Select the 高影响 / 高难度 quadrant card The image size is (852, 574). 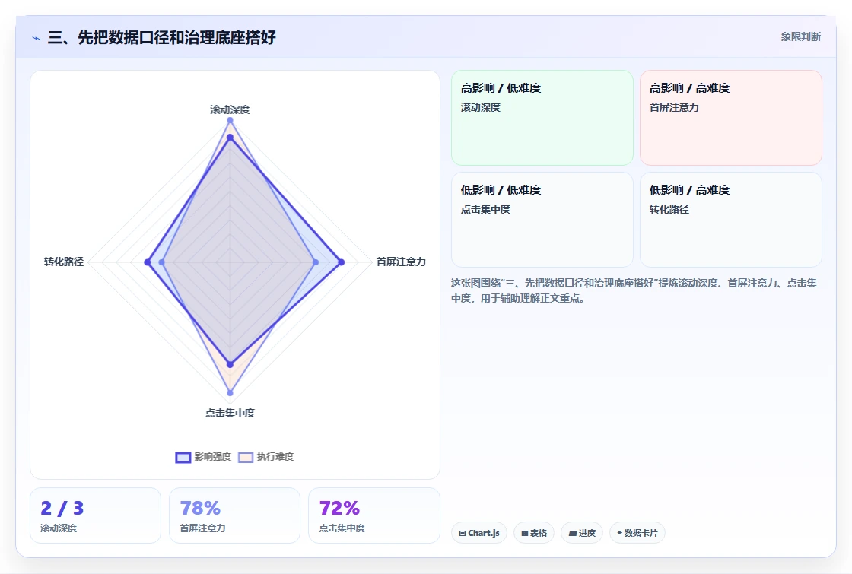pyautogui.click(x=731, y=118)
